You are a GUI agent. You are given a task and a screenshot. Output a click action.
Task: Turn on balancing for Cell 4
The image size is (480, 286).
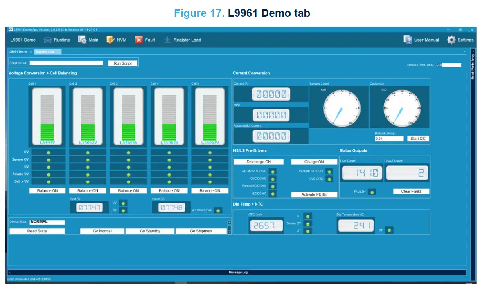169,191
